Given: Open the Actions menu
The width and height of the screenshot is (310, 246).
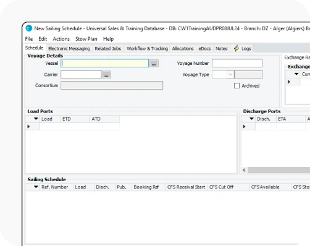Looking at the screenshot, I should (61, 39).
